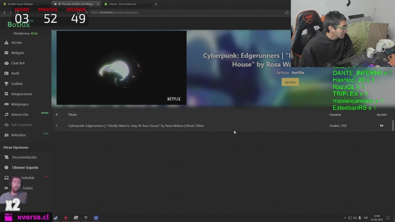Open Steam from the taskbar

coord(56,218)
